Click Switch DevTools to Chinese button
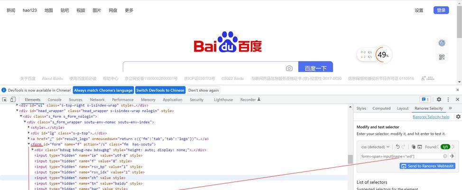462x190 pixels. 160,90
